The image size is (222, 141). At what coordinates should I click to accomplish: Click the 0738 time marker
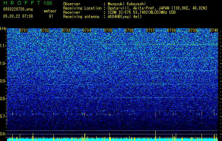(x=172, y=30)
